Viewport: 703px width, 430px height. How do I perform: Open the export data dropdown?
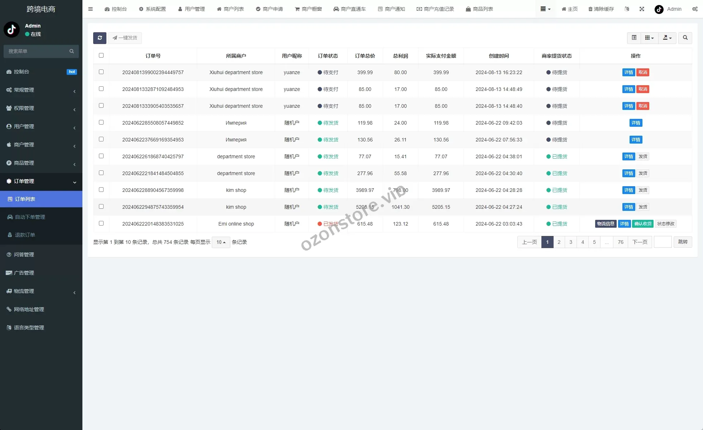[667, 38]
